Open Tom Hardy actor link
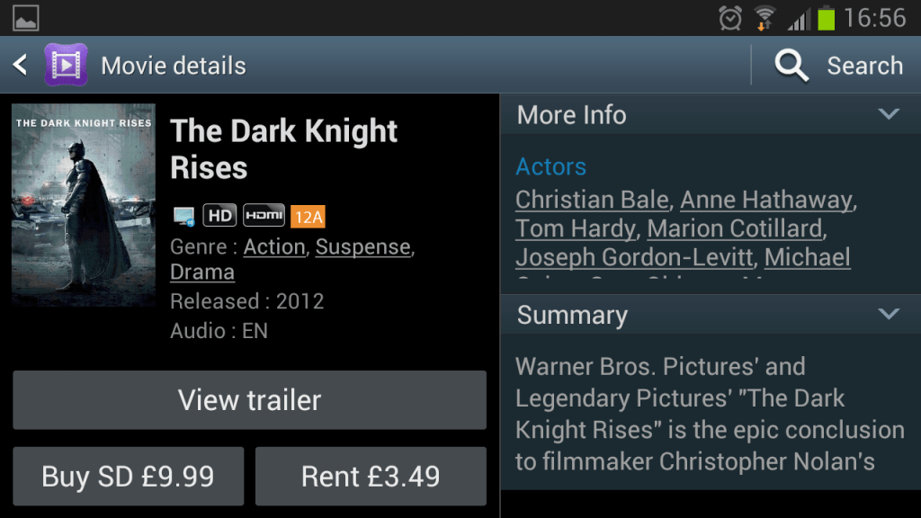The image size is (921, 518). 576,228
